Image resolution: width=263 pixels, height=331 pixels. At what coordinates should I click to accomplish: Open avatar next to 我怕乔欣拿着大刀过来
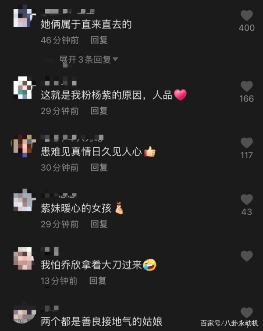click(23, 258)
